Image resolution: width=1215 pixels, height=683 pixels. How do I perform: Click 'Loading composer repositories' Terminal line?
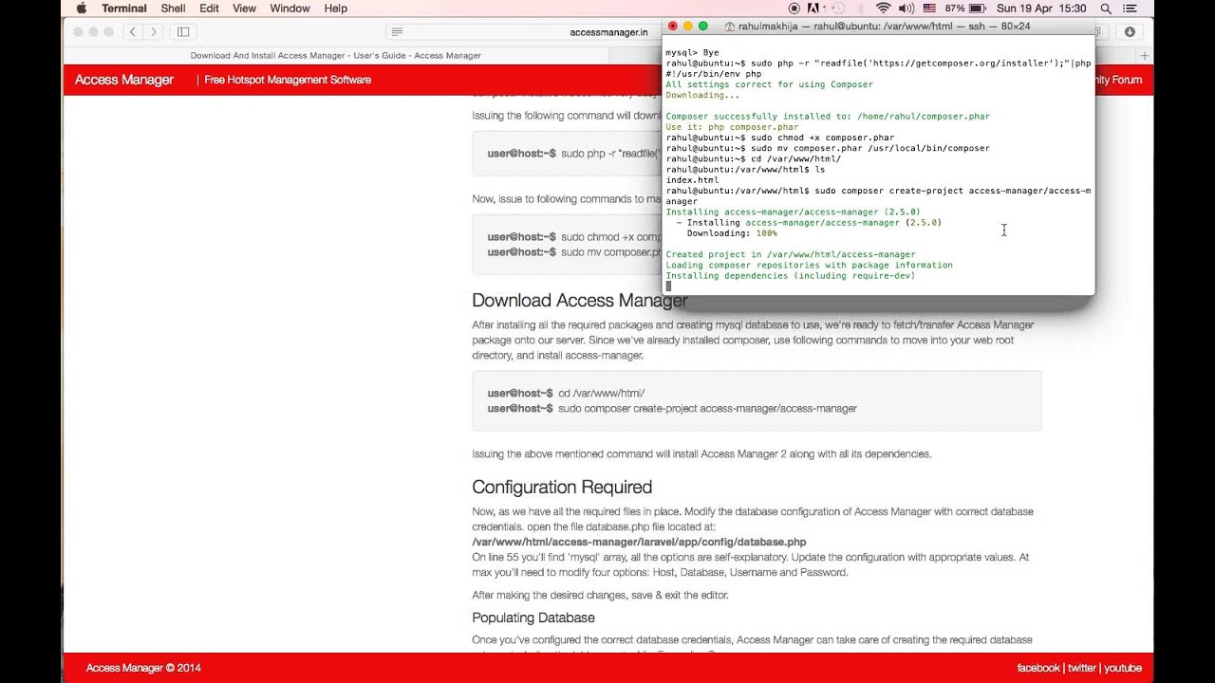click(809, 266)
